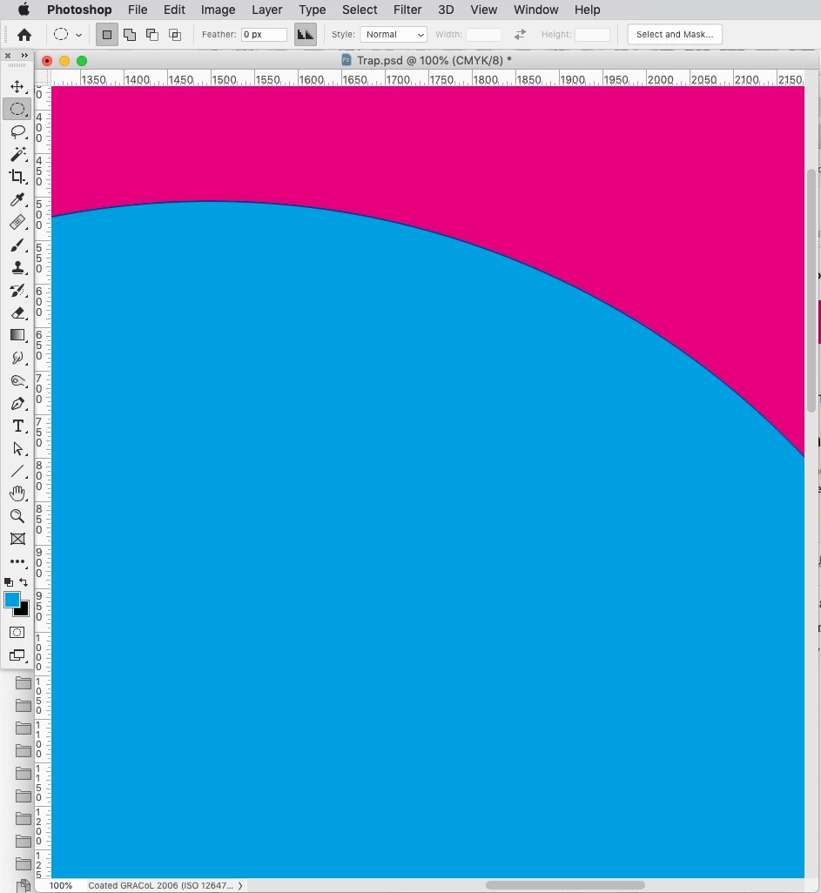
Task: Open the File menu
Action: click(138, 10)
